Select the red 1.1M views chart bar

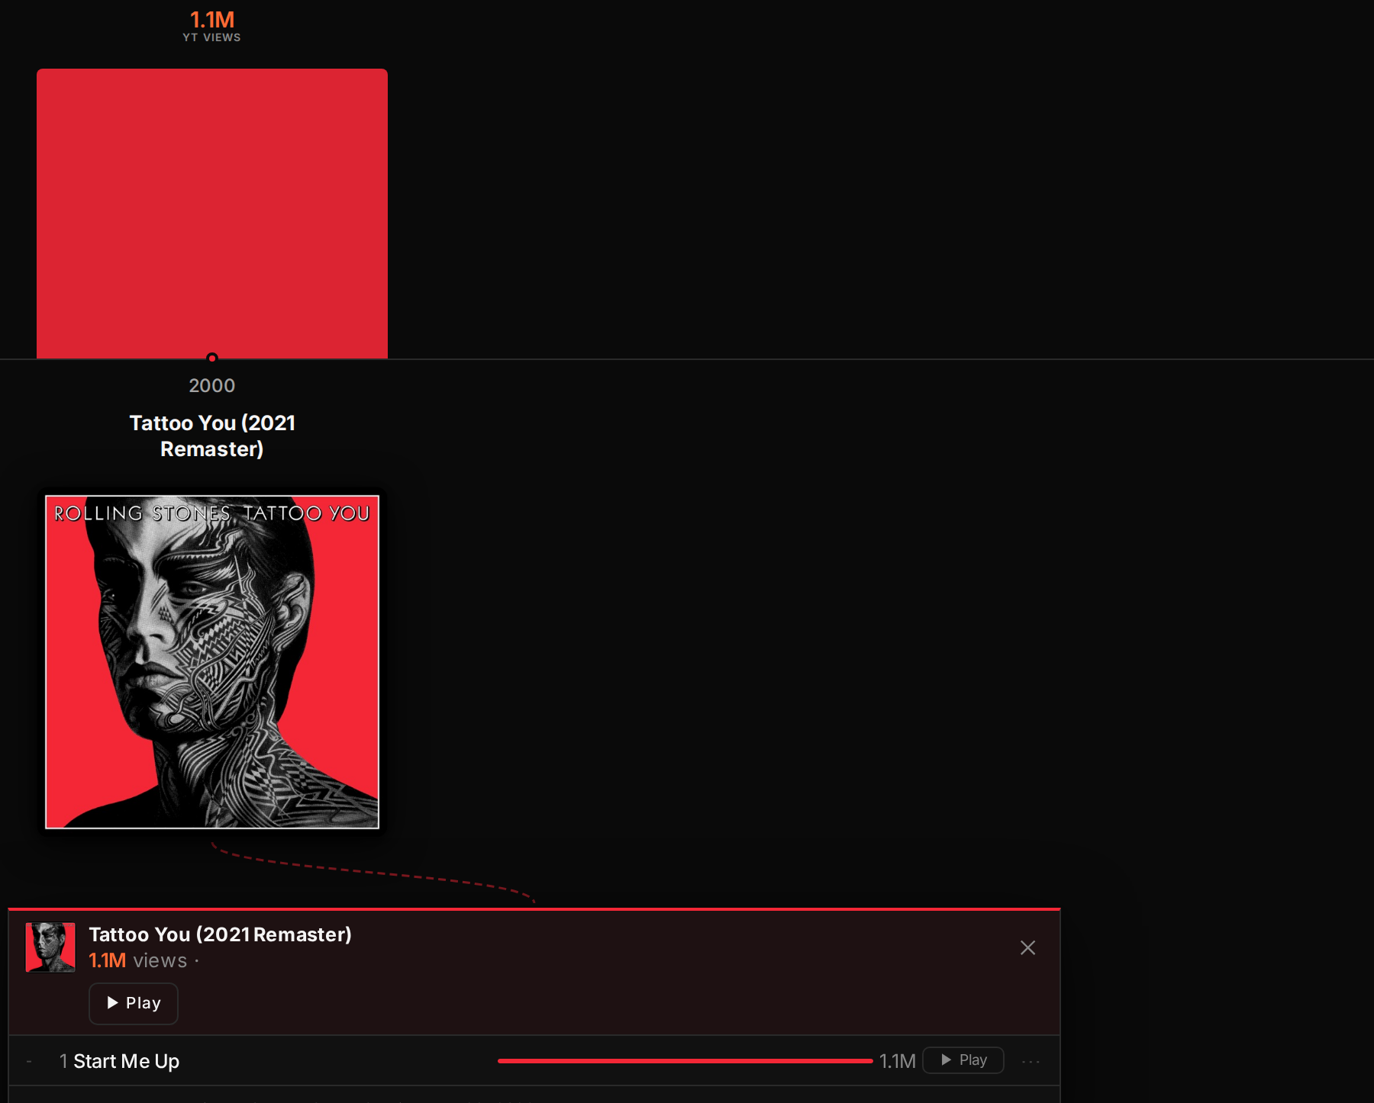(212, 214)
